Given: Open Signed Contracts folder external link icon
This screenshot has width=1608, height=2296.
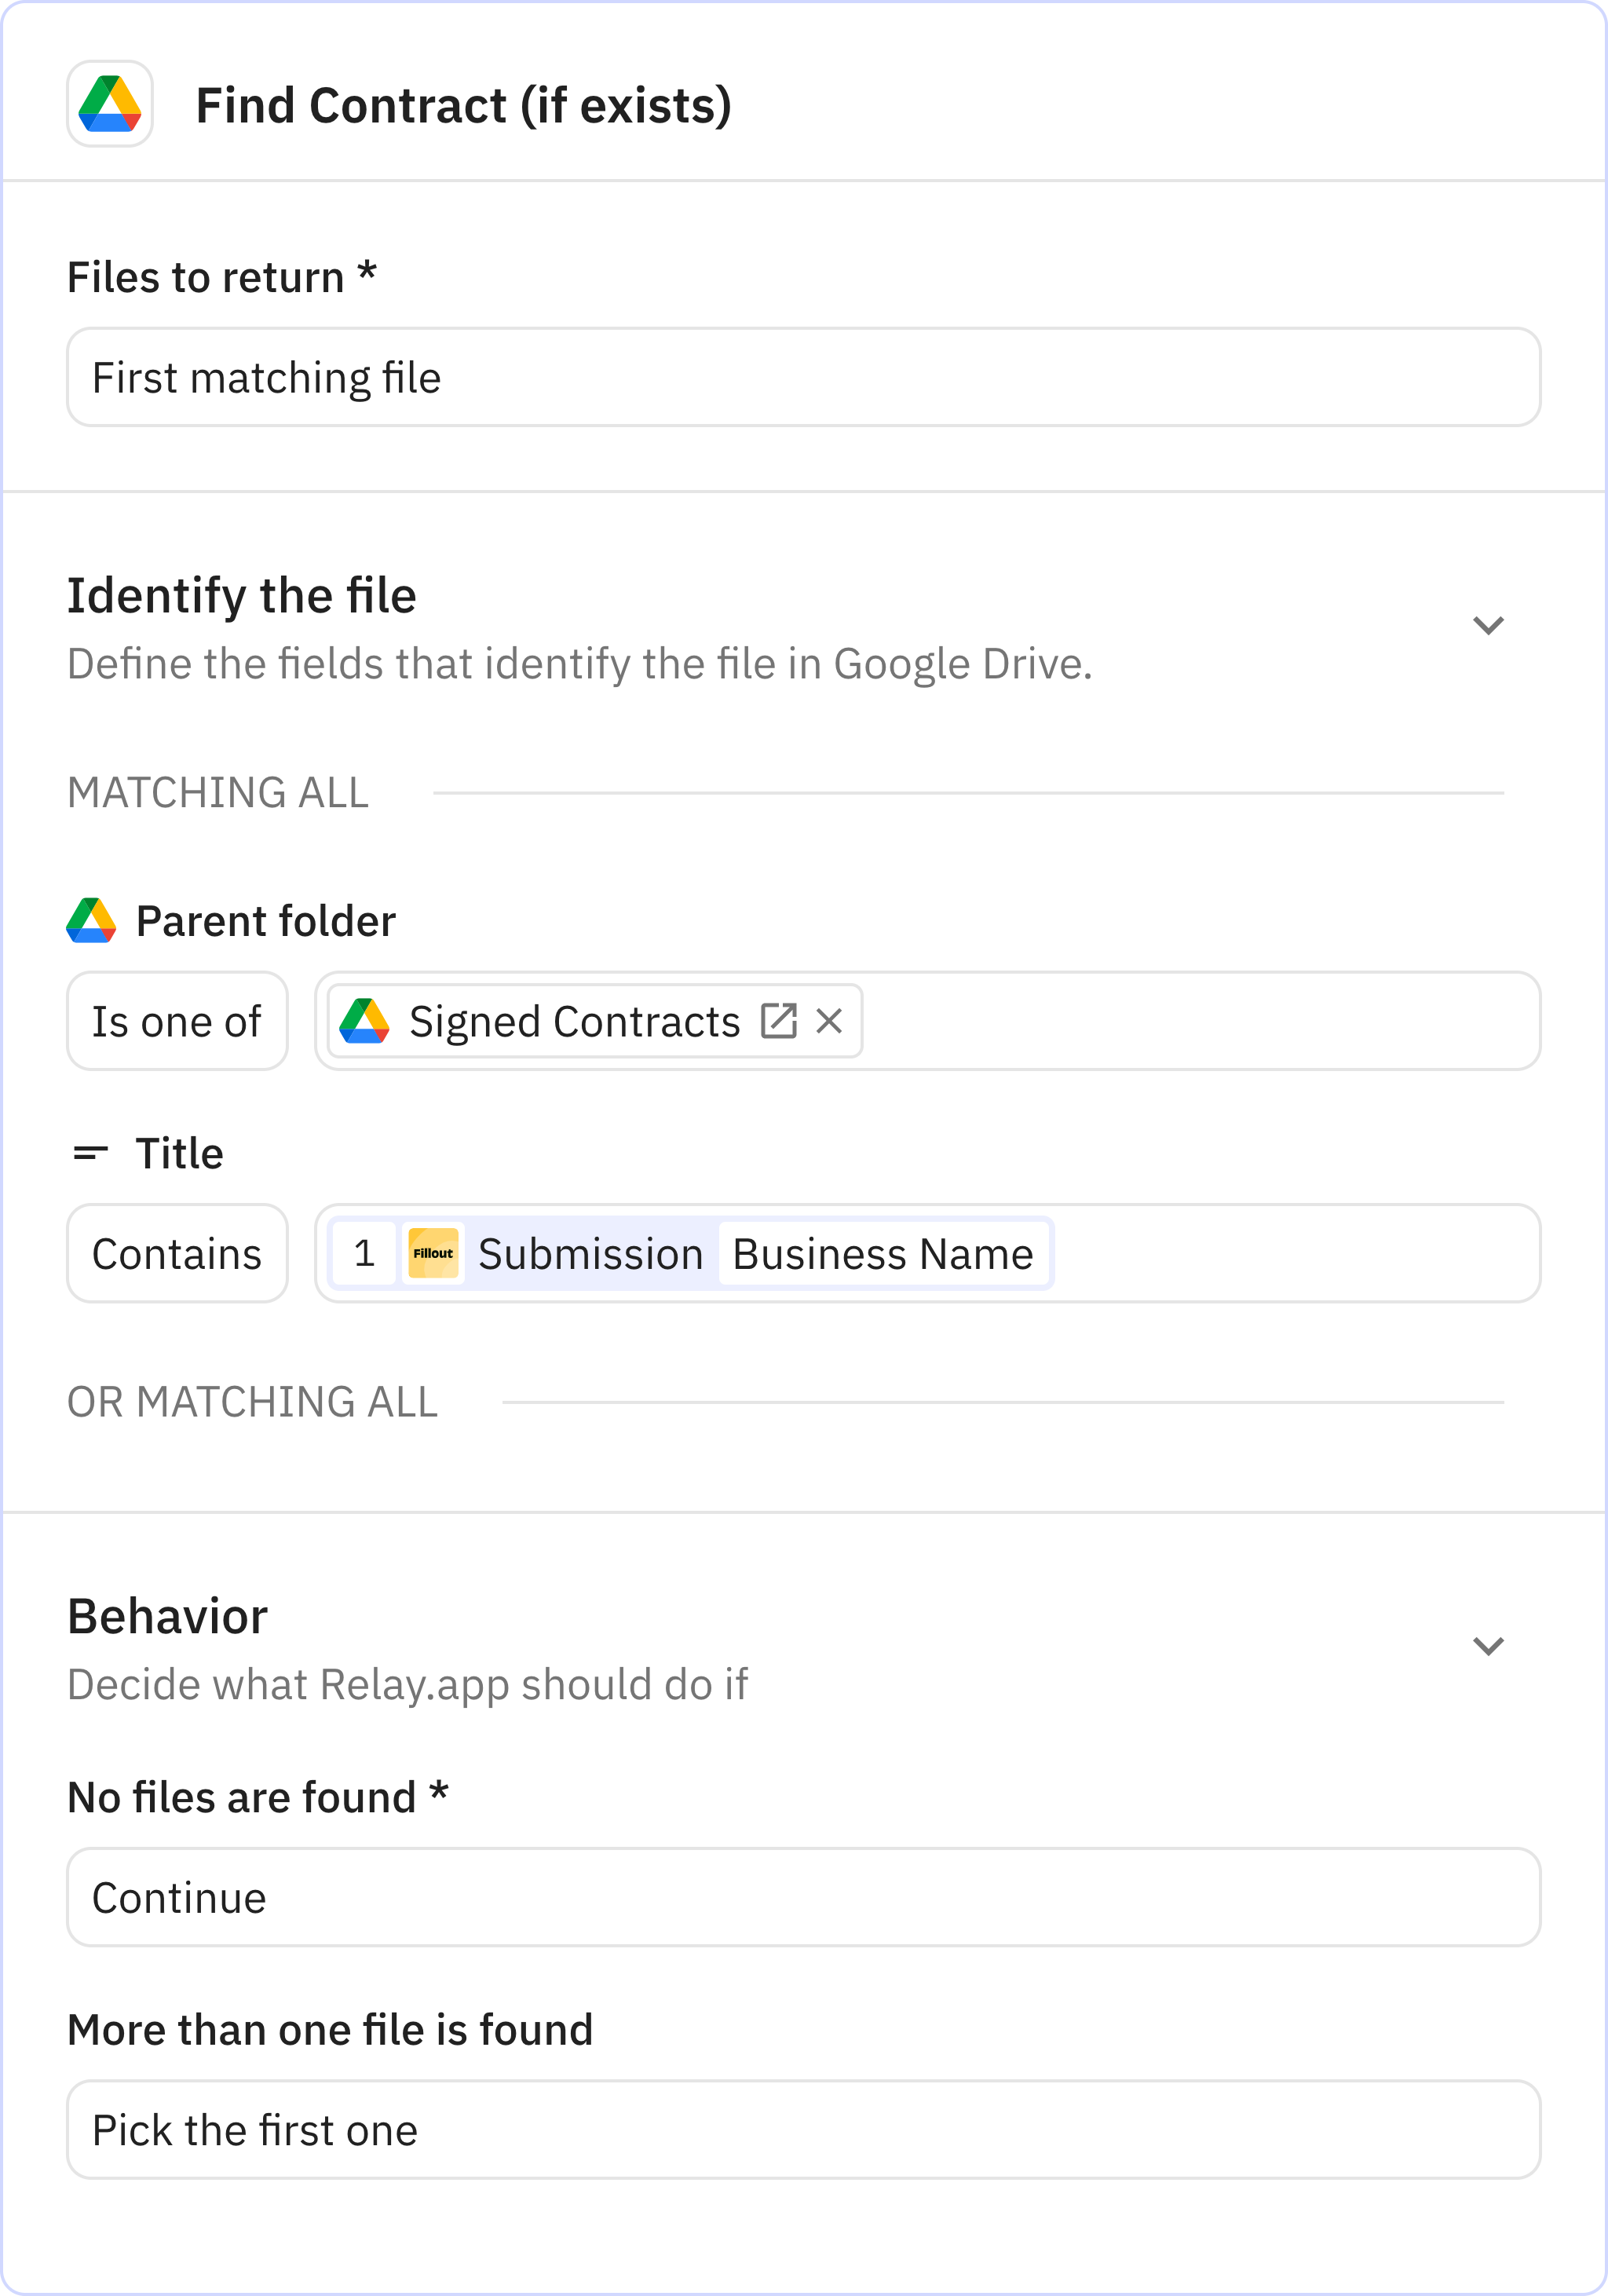Looking at the screenshot, I should (778, 1021).
